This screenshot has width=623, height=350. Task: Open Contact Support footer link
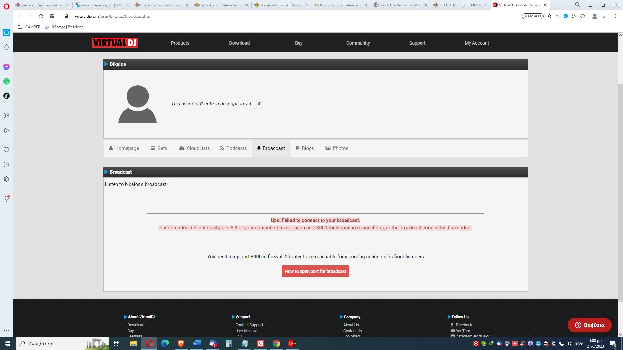(249, 325)
